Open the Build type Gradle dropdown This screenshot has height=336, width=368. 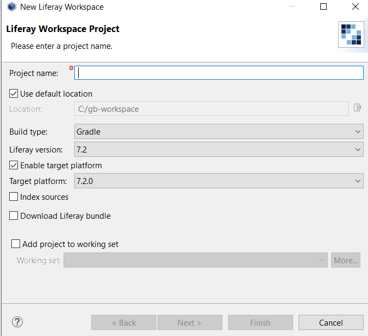pyautogui.click(x=219, y=131)
